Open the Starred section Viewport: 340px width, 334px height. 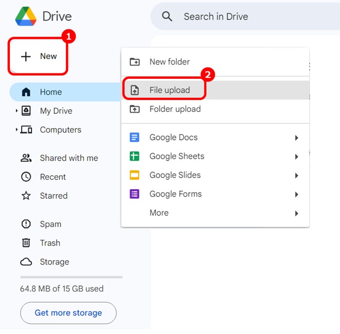[x=54, y=196]
